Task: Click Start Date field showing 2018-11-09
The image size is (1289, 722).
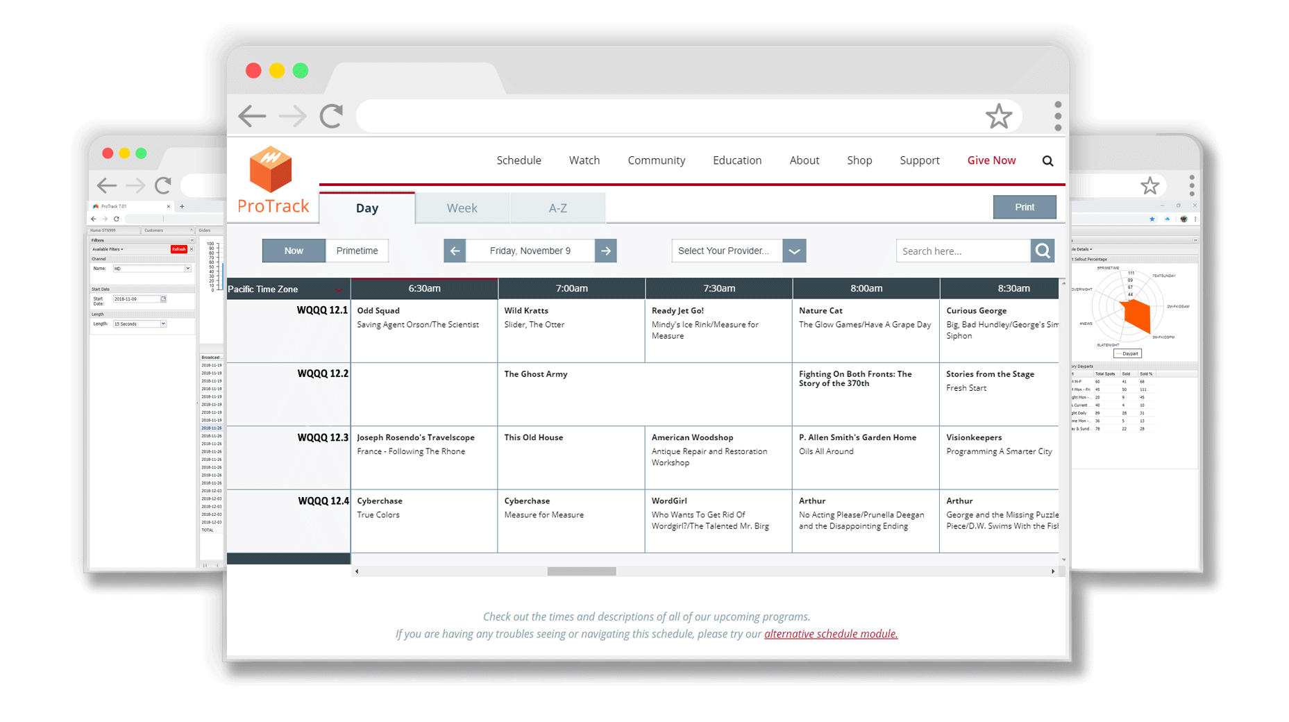Action: pos(137,299)
